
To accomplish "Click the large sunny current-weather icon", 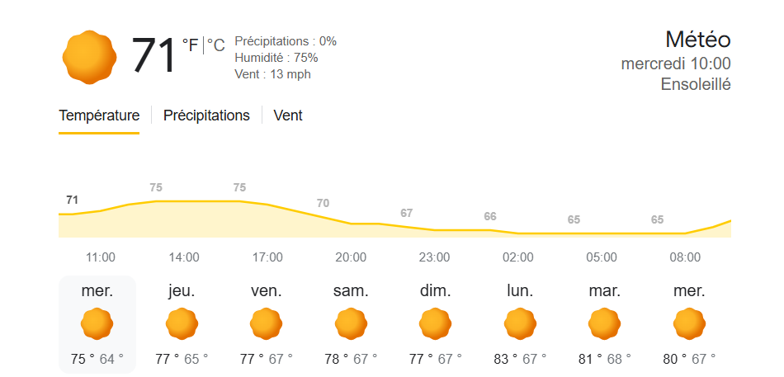I will click(x=90, y=57).
